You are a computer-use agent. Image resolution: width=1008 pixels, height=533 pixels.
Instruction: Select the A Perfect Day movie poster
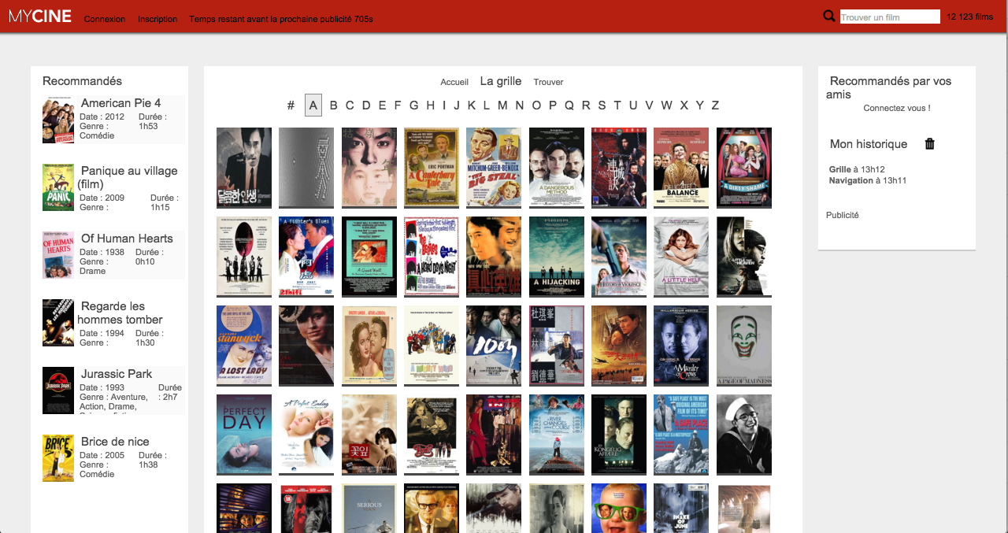244,435
